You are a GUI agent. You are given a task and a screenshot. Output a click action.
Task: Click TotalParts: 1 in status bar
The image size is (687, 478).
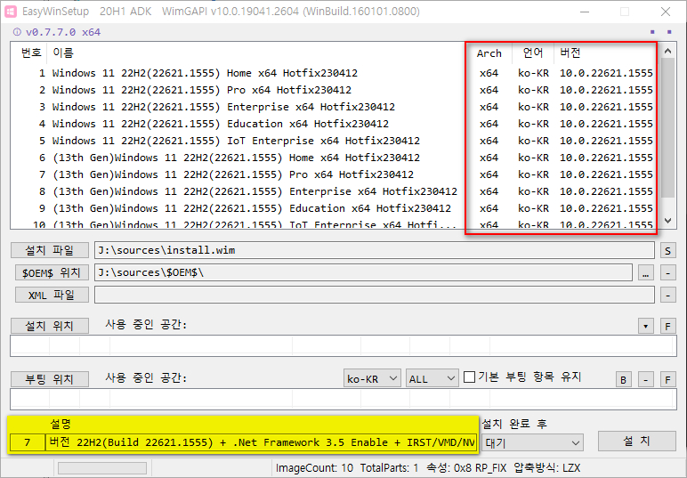point(389,468)
